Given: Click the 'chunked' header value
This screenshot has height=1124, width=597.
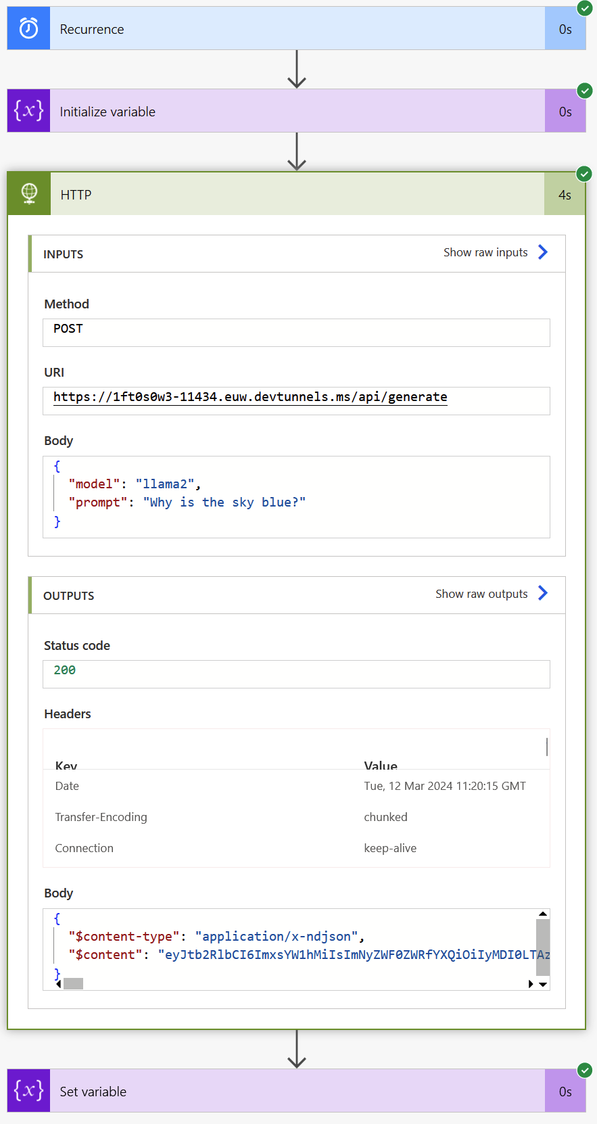Looking at the screenshot, I should [385, 817].
